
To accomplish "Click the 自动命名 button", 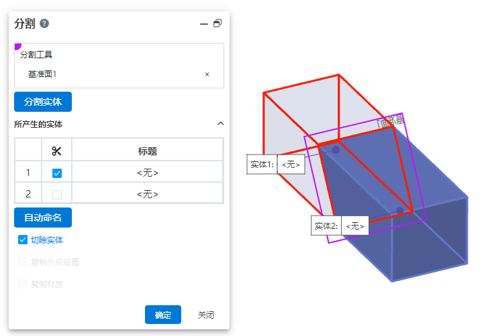I will click(43, 218).
